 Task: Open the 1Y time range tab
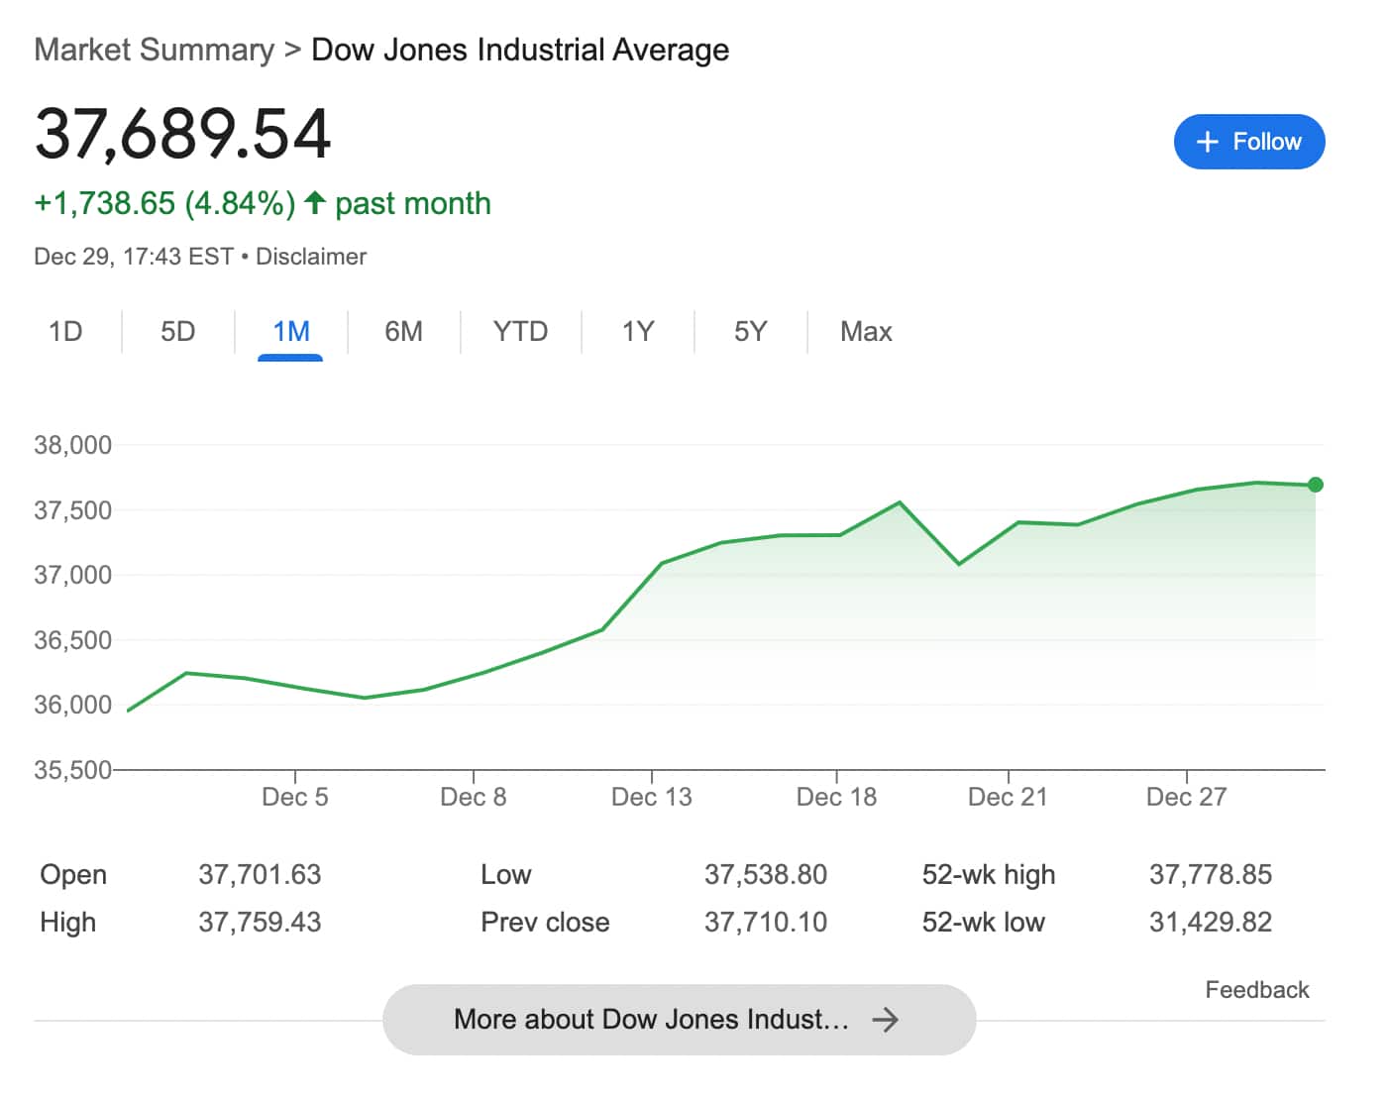click(638, 331)
